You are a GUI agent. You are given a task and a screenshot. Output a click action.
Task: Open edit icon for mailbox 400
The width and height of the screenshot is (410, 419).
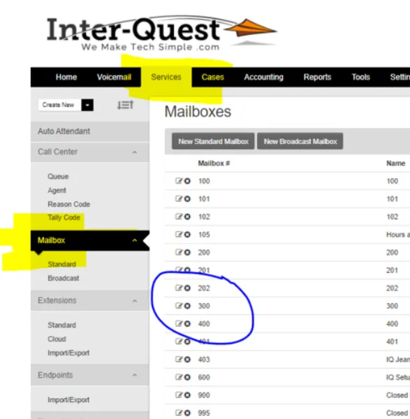(179, 323)
